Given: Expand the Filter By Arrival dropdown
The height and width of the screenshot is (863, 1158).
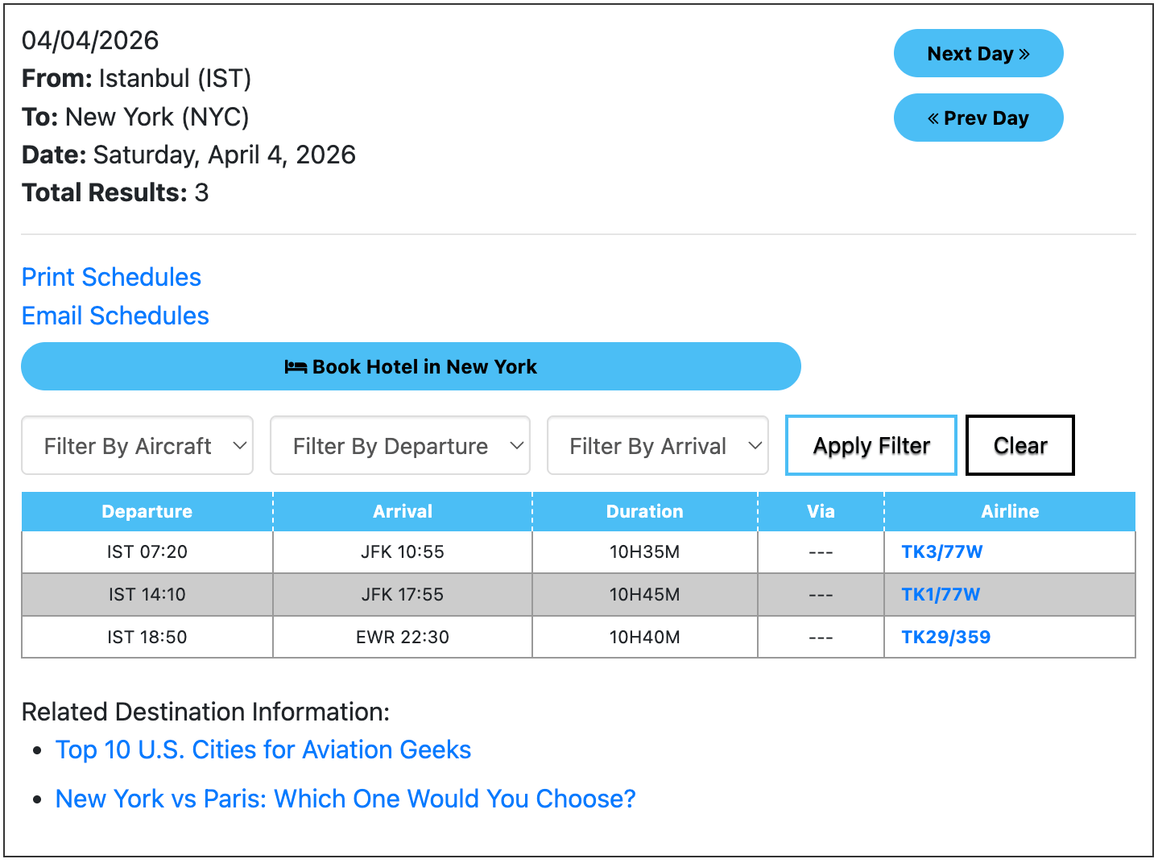Looking at the screenshot, I should click(x=657, y=445).
